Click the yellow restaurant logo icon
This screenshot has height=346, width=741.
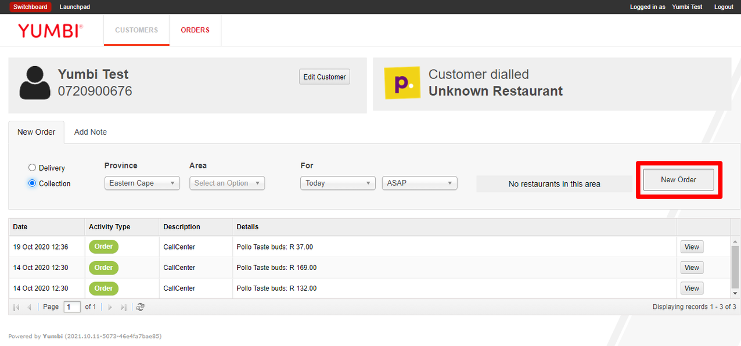[402, 83]
